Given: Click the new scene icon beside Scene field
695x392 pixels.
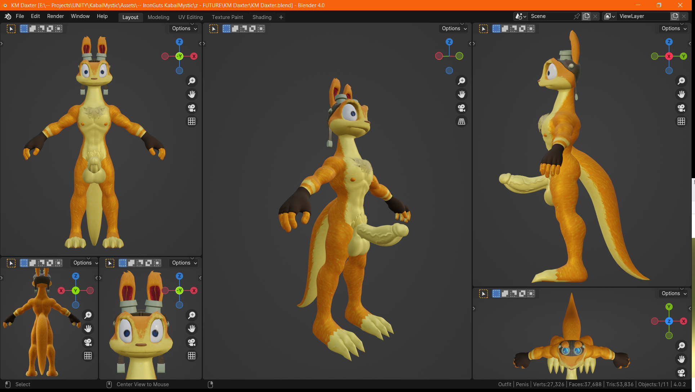Looking at the screenshot, I should [x=587, y=16].
